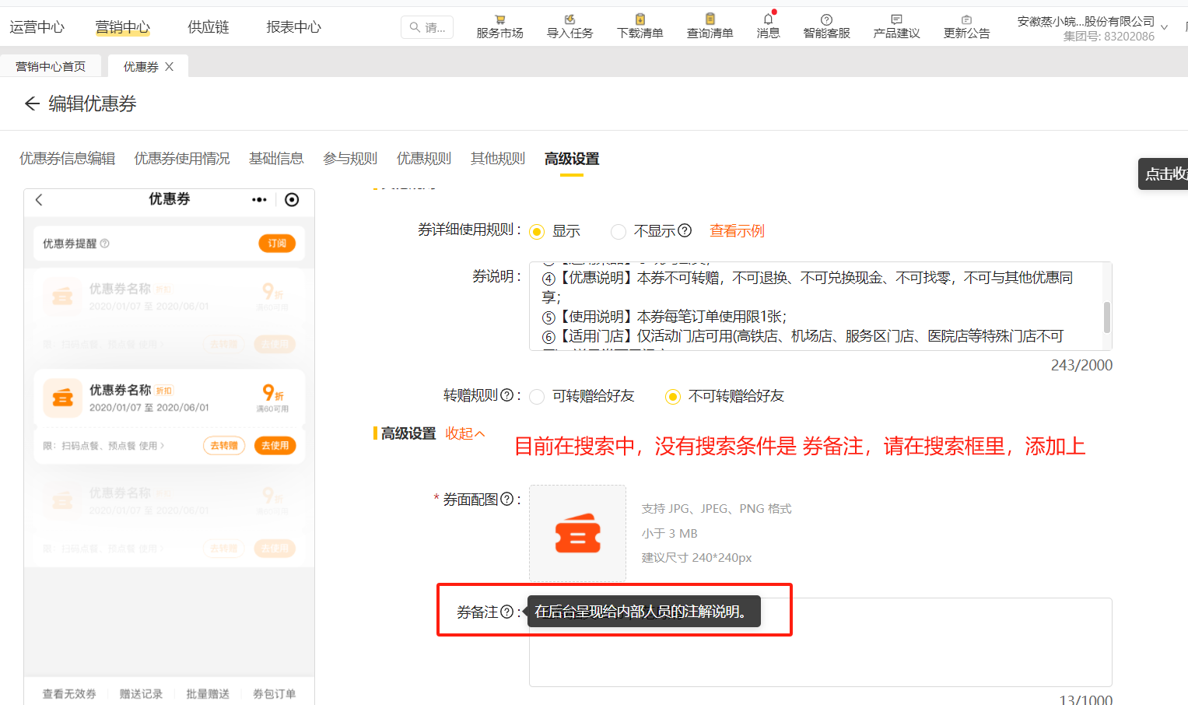Screen dimensions: 1188x705
Task: Open the 导入任务 icon in top bar
Action: pyautogui.click(x=569, y=19)
